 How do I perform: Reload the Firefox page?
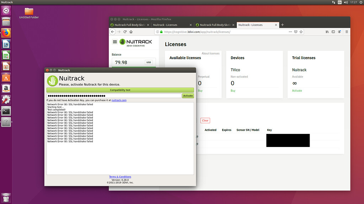pyautogui.click(x=125, y=32)
